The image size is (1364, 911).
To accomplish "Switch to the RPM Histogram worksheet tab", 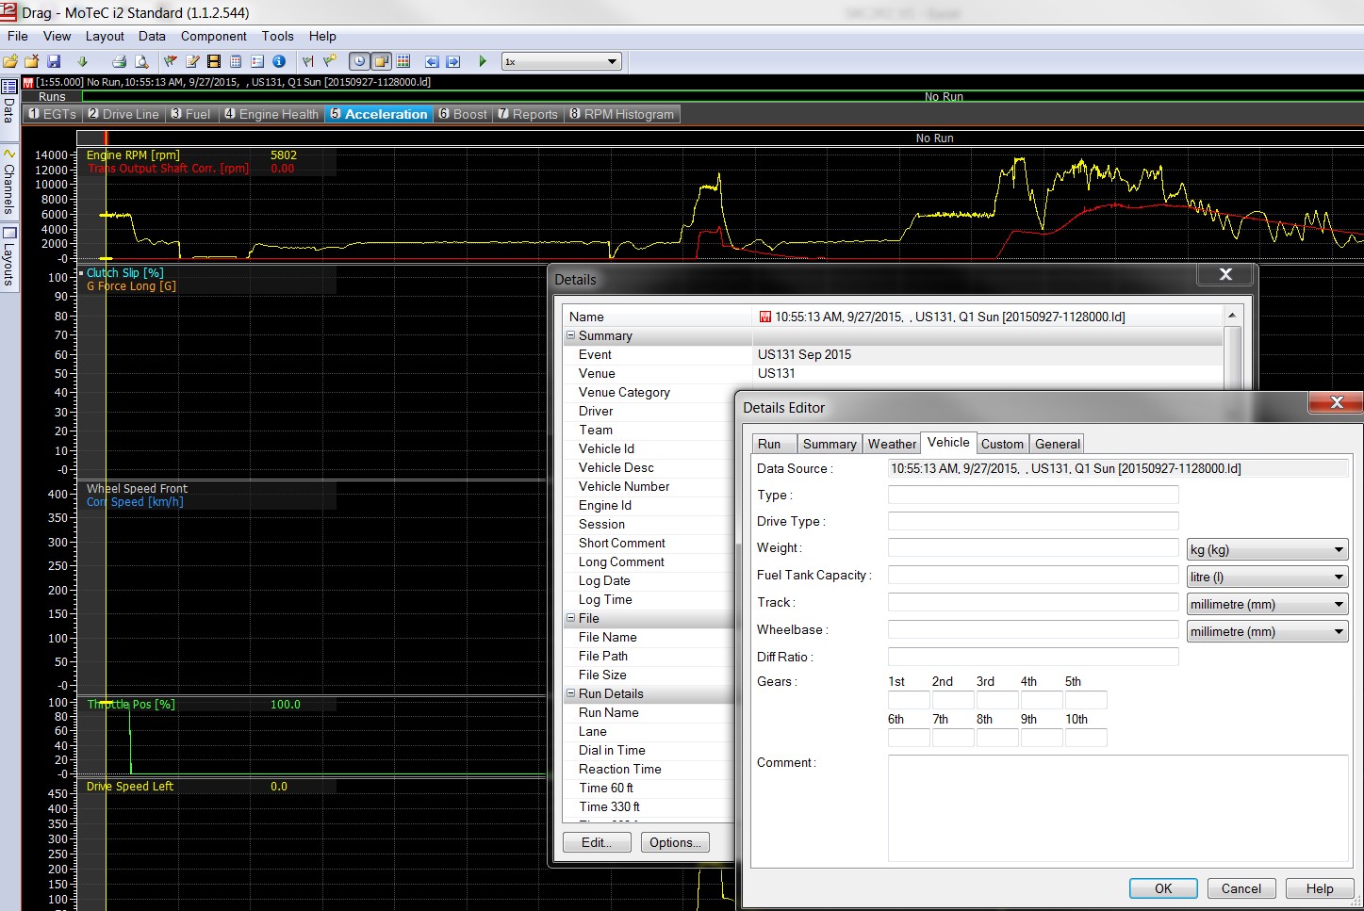I will (621, 114).
